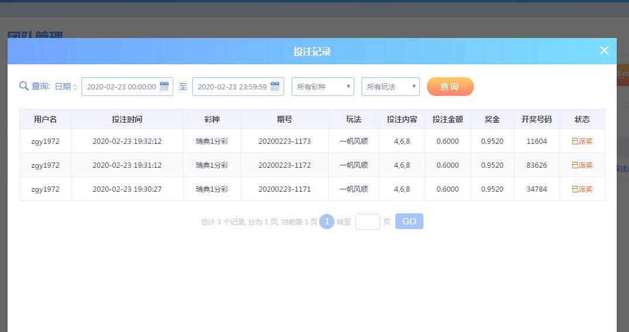This screenshot has height=332, width=629.
Task: Click the 用户名 column header
Action: (45, 119)
